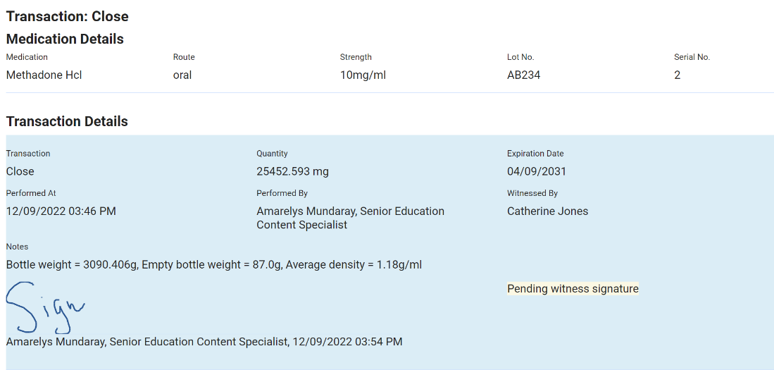Image resolution: width=774 pixels, height=370 pixels.
Task: Click the quantity 25452.593 mg
Action: (292, 171)
